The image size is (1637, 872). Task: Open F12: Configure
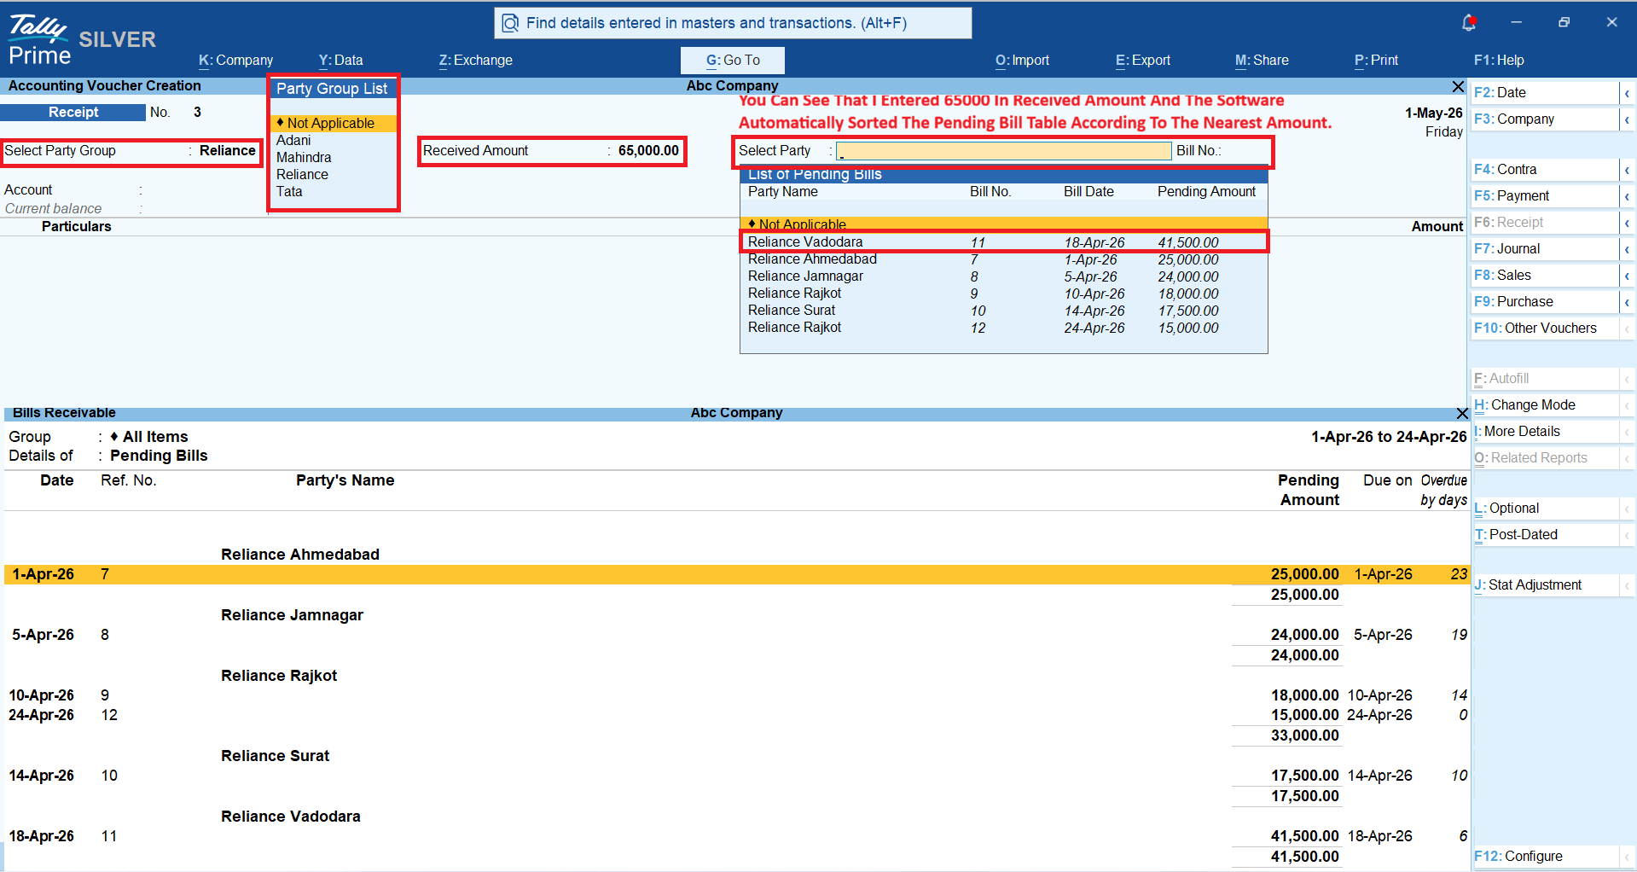1545,857
